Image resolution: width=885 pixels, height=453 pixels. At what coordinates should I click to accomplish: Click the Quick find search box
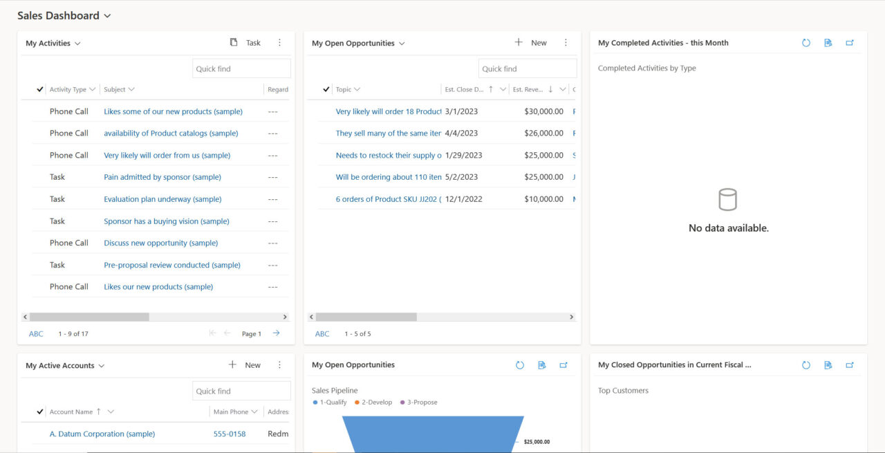241,68
